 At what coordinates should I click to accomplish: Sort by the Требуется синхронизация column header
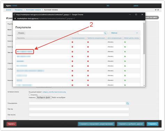pyautogui.click(x=96, y=38)
